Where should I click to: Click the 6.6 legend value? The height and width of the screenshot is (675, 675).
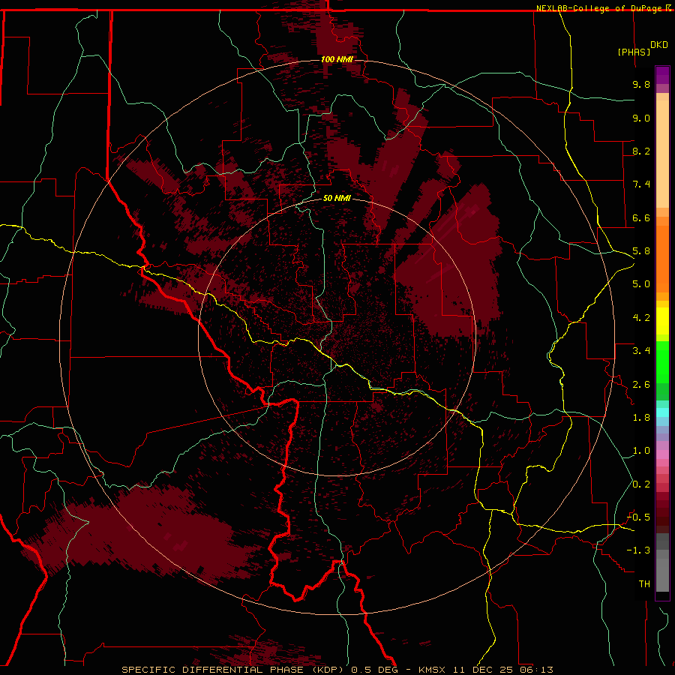click(x=641, y=217)
